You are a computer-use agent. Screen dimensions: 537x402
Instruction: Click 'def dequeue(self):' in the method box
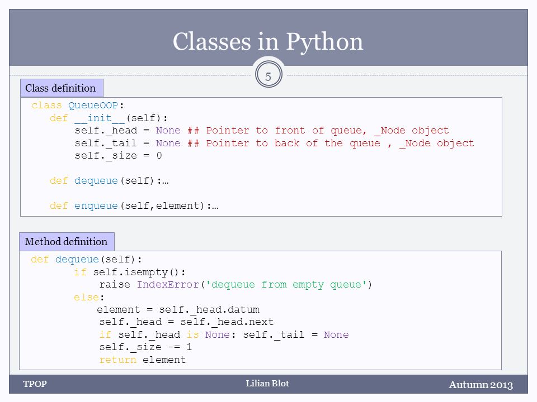[x=86, y=260]
